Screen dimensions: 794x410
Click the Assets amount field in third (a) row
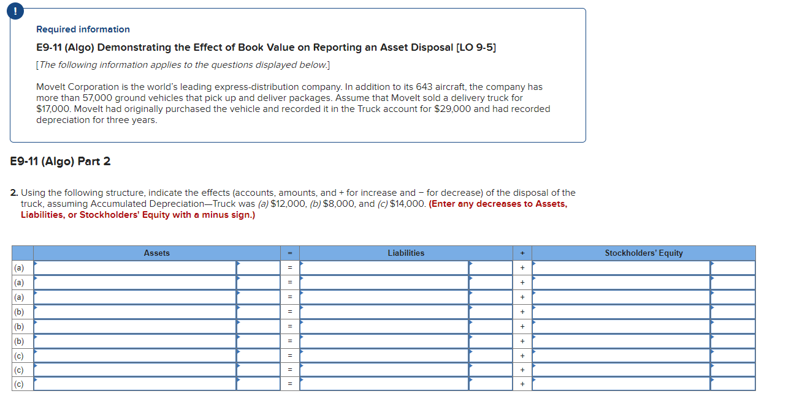258,297
